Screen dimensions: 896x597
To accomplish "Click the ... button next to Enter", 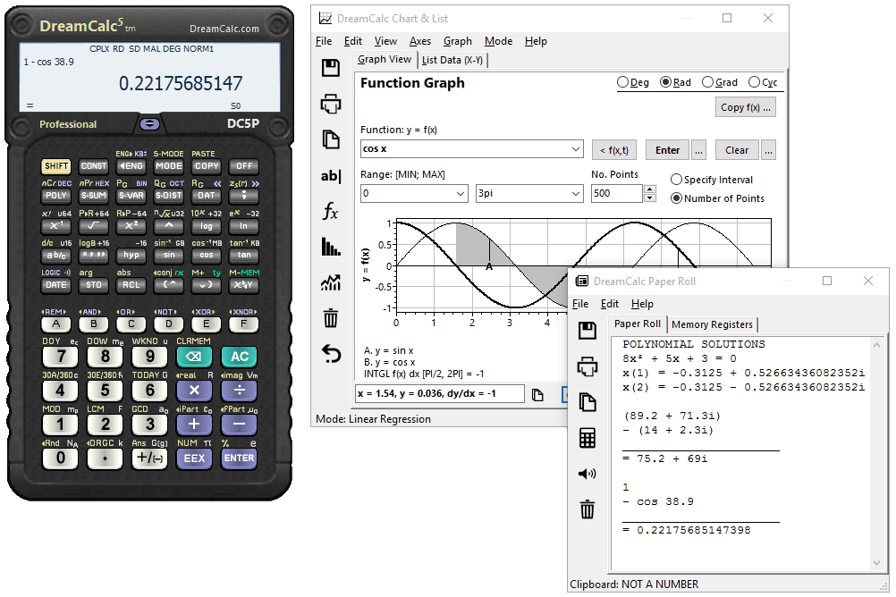I will click(699, 150).
